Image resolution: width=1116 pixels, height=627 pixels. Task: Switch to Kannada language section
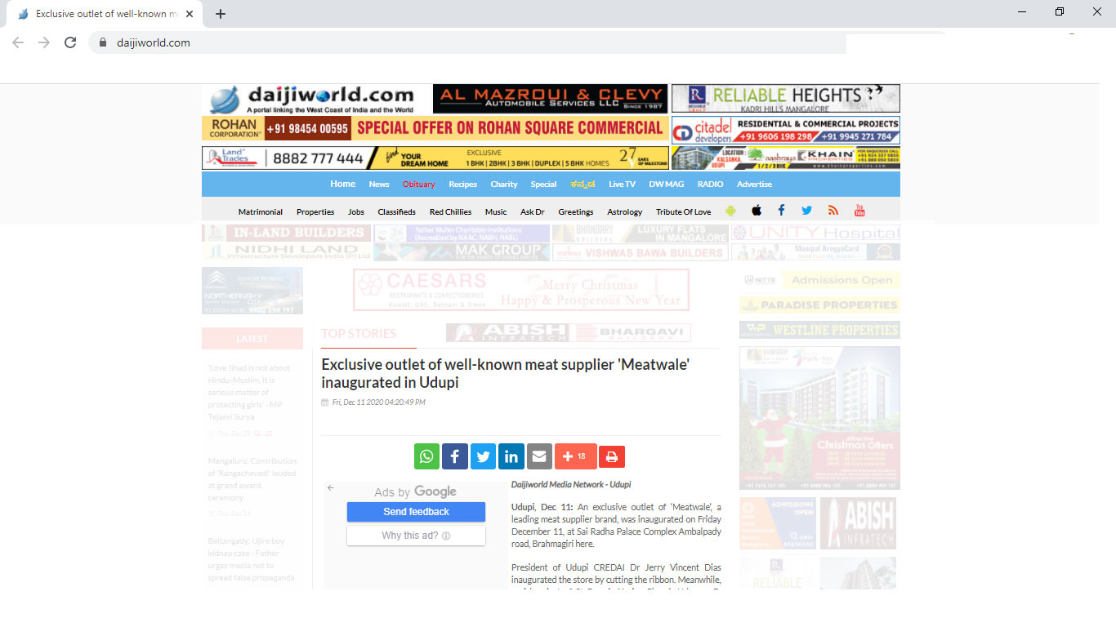pos(583,185)
